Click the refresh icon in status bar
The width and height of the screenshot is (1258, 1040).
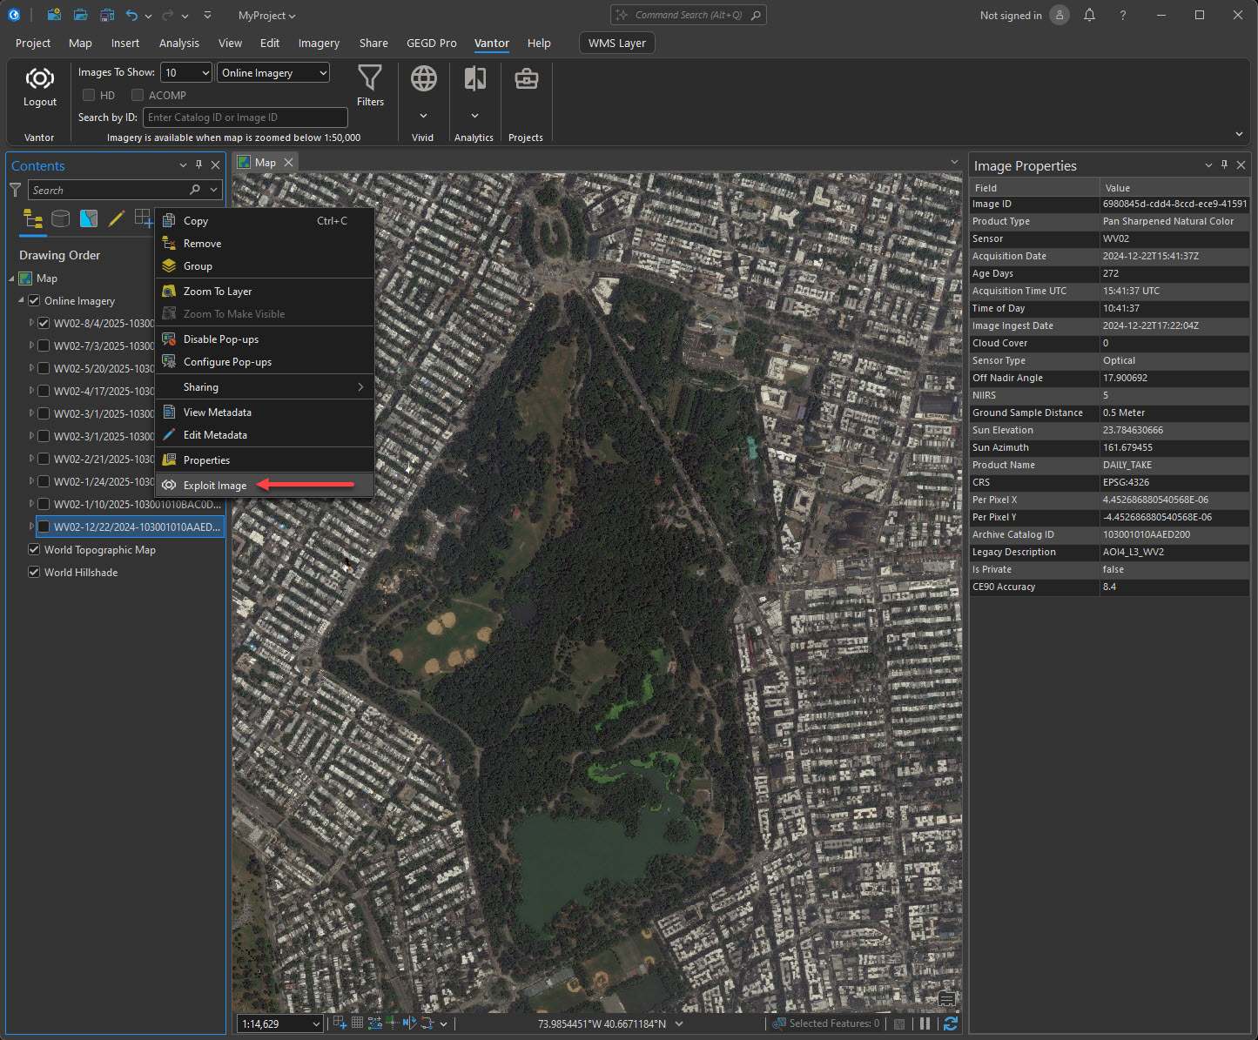pyautogui.click(x=951, y=1023)
